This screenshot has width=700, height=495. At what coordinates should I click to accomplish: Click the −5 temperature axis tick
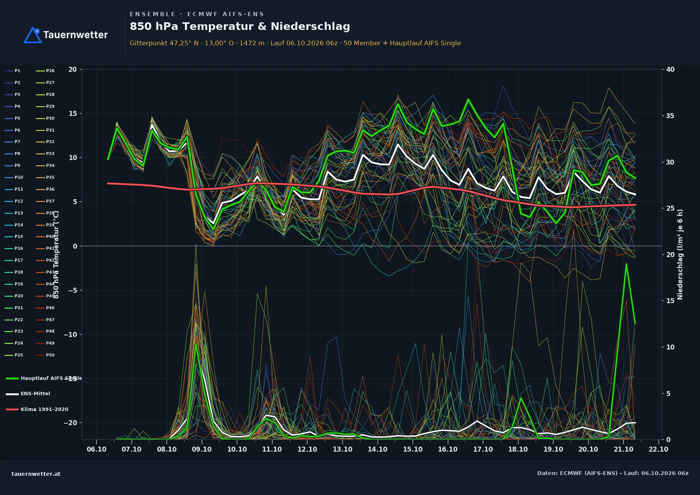(73, 290)
